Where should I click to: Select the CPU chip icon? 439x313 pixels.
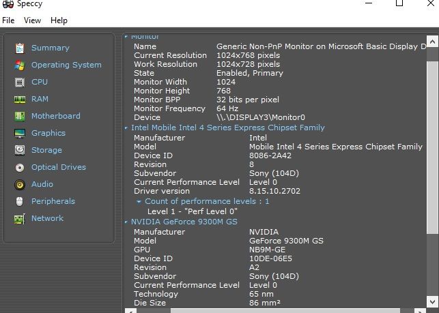click(19, 82)
